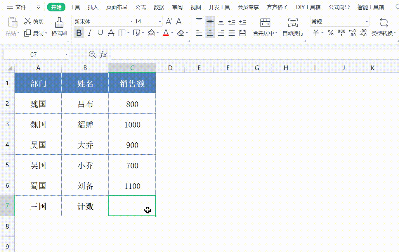Click the Merge and Center (合并居中) icon

click(x=265, y=23)
